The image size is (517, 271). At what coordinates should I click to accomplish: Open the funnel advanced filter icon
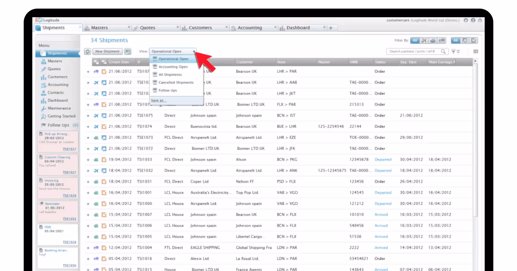click(453, 51)
